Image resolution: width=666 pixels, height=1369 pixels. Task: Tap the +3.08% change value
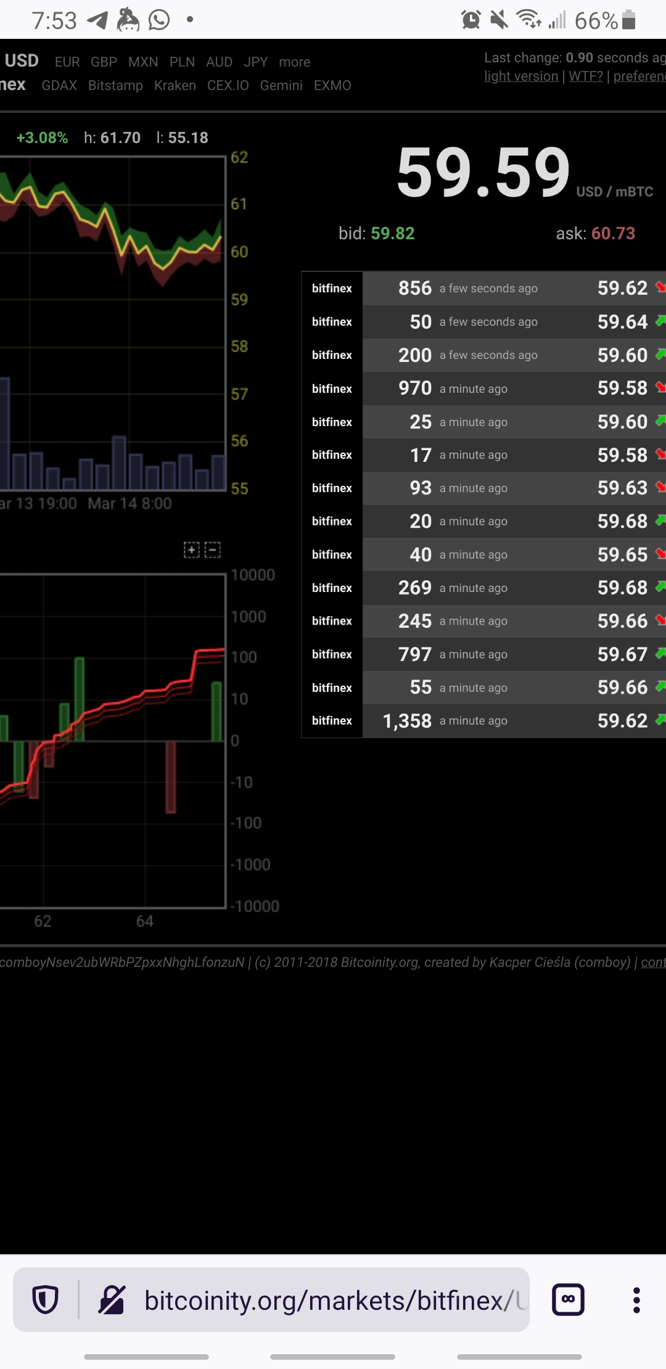[x=42, y=138]
